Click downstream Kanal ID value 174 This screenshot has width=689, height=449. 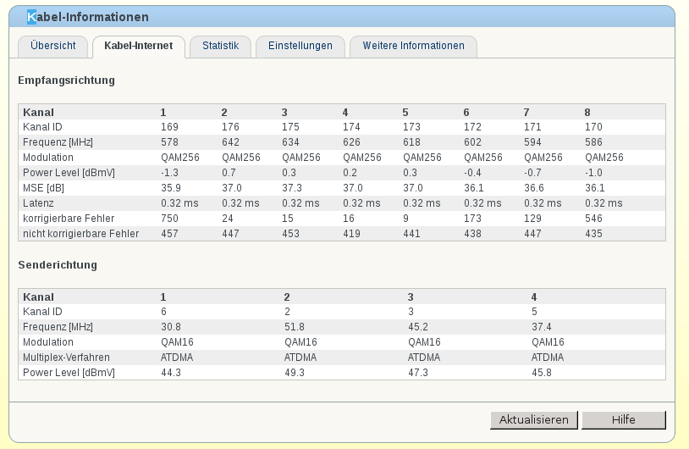click(351, 127)
